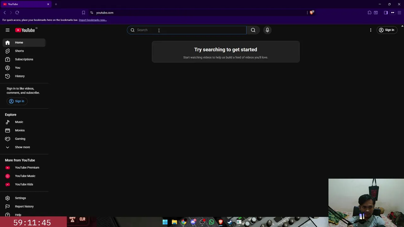Click the sidebar Sign in button
This screenshot has width=404, height=227.
(17, 101)
